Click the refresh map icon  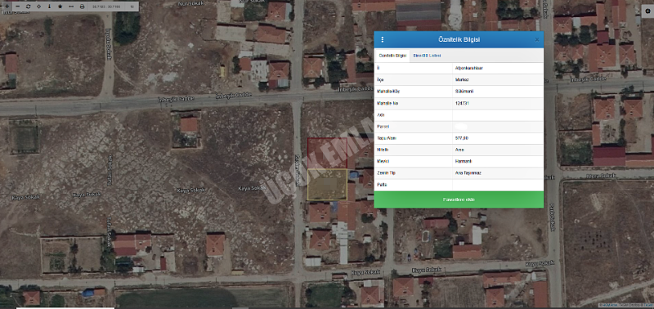point(28,7)
